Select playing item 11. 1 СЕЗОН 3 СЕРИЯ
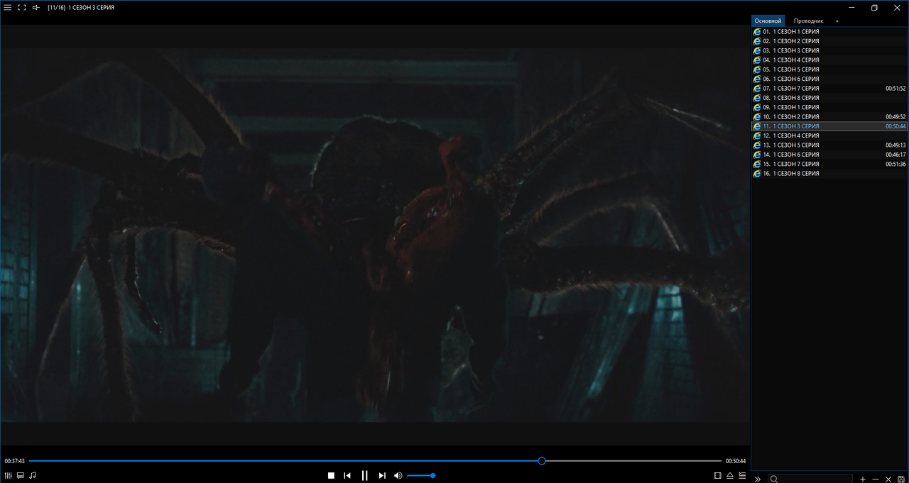Screen dimensions: 909x483 click(x=829, y=126)
